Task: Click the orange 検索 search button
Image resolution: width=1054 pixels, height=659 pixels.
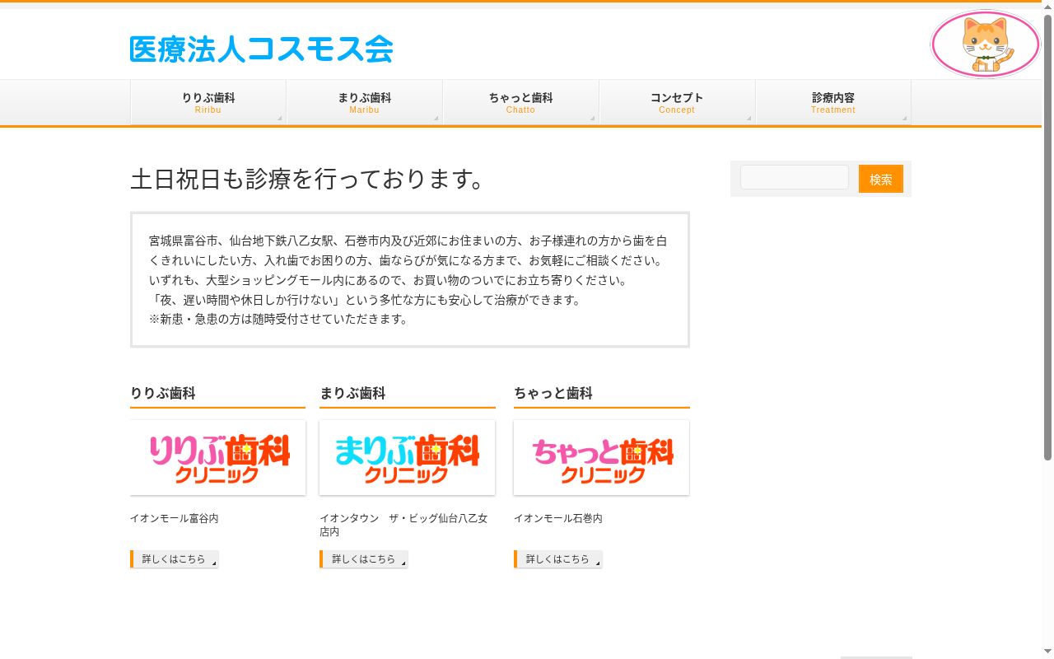Action: click(881, 179)
